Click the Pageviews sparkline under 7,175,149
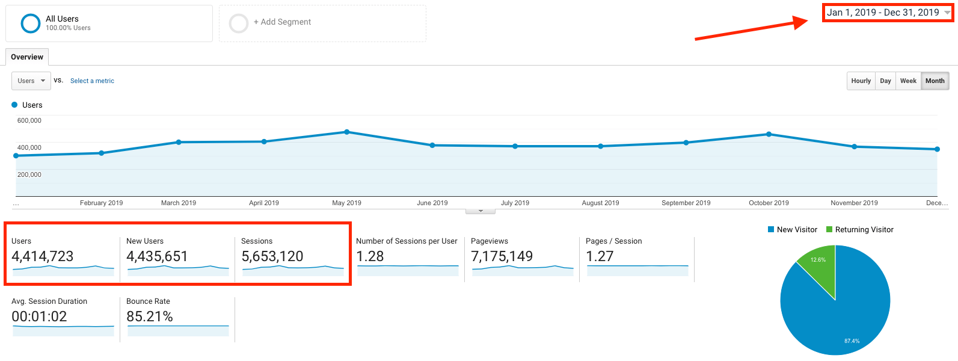The width and height of the screenshot is (958, 361). pos(523,270)
